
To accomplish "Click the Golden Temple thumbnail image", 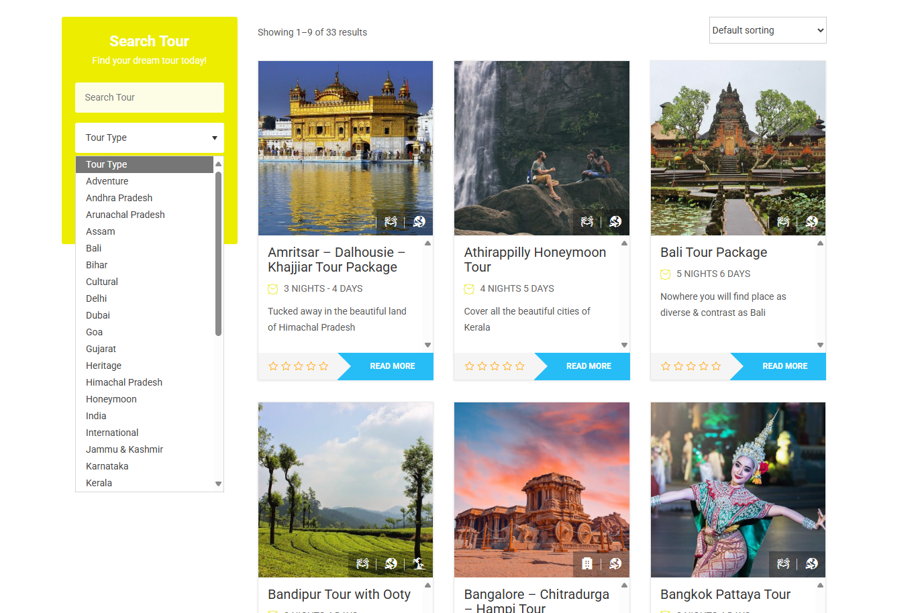I will tap(346, 148).
